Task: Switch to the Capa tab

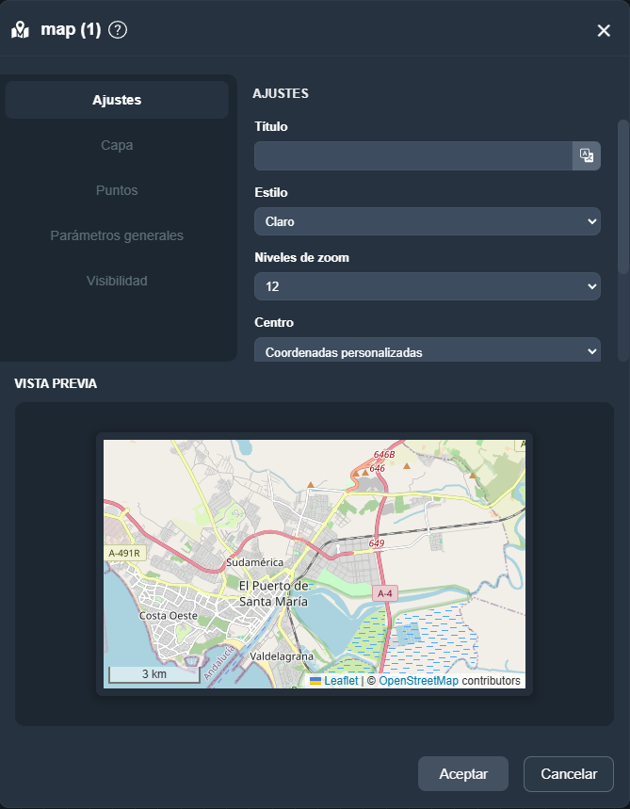Action: point(117,145)
